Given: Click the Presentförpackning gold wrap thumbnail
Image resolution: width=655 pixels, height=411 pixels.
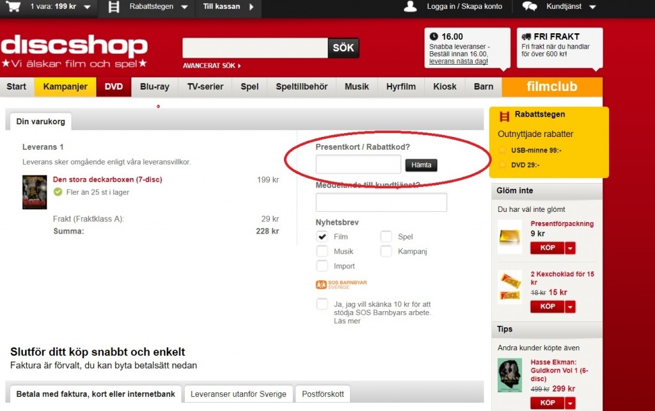Looking at the screenshot, I should point(510,237).
